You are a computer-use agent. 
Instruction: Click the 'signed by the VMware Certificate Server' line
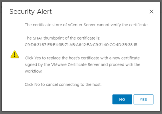click(83, 65)
